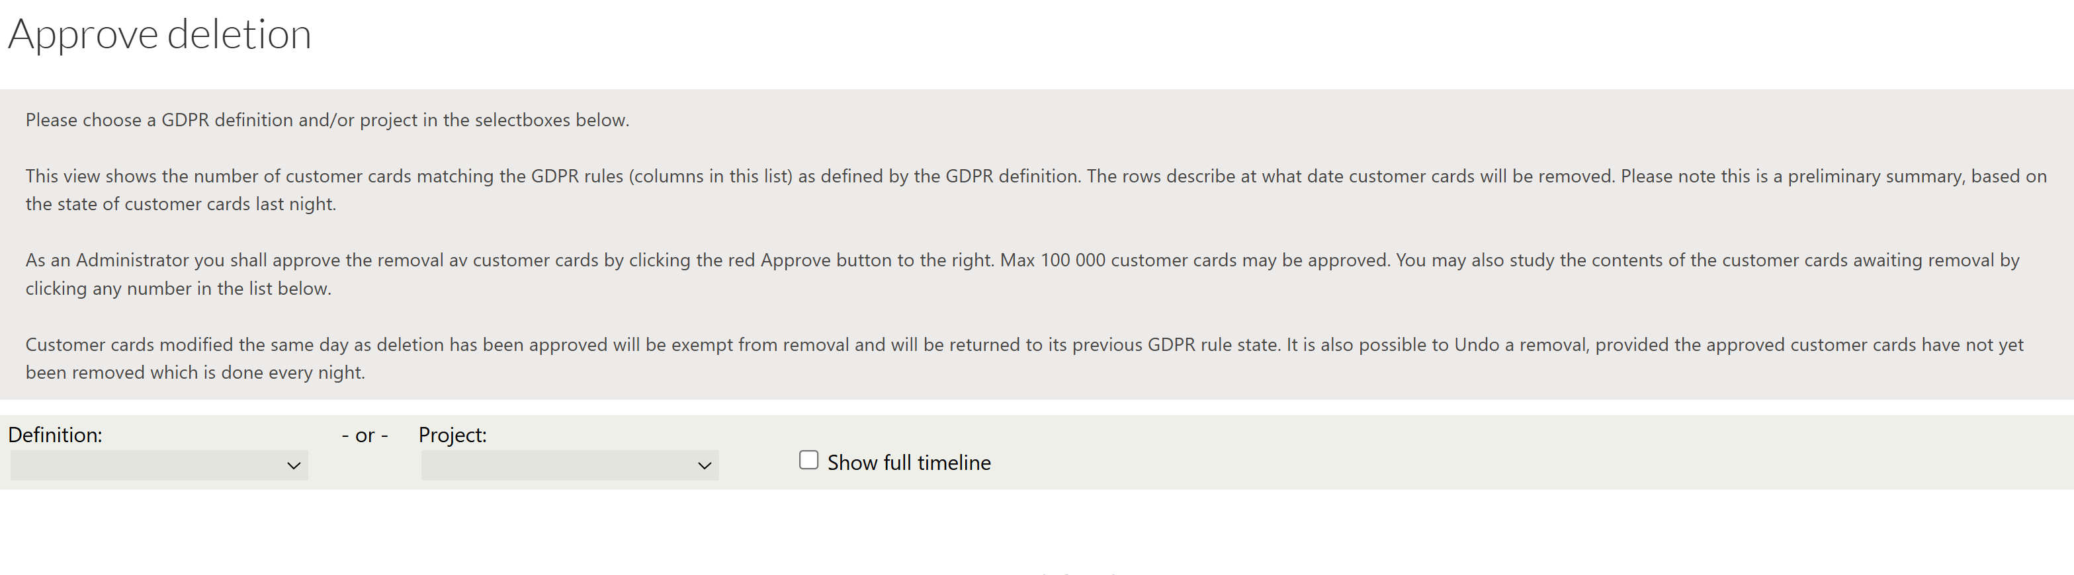This screenshot has width=2074, height=575.
Task: Click the "Definition:" field label
Action: pos(55,435)
